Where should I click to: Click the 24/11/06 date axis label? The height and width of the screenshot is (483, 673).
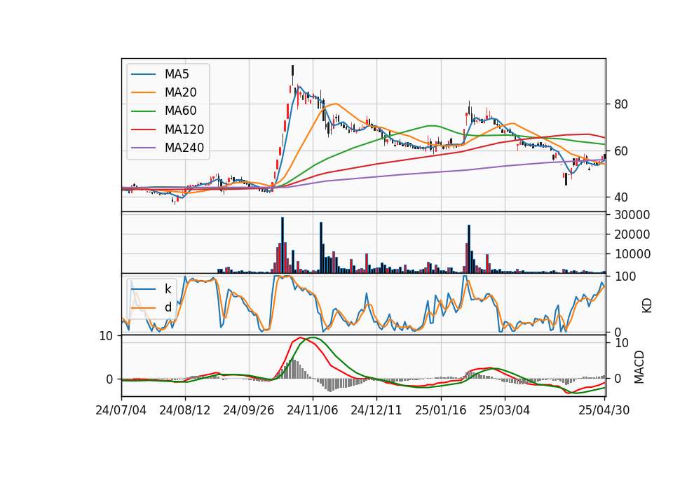click(313, 411)
